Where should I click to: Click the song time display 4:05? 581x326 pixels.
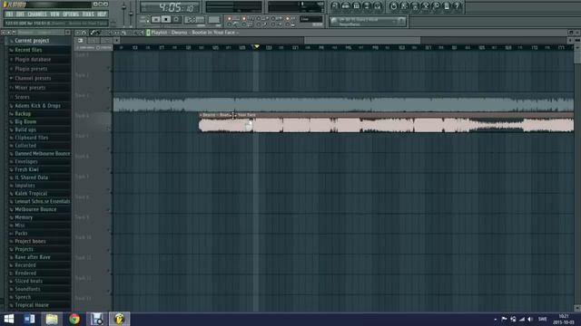(x=170, y=7)
